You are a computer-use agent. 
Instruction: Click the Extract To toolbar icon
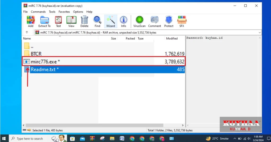pyautogui.click(x=44, y=22)
